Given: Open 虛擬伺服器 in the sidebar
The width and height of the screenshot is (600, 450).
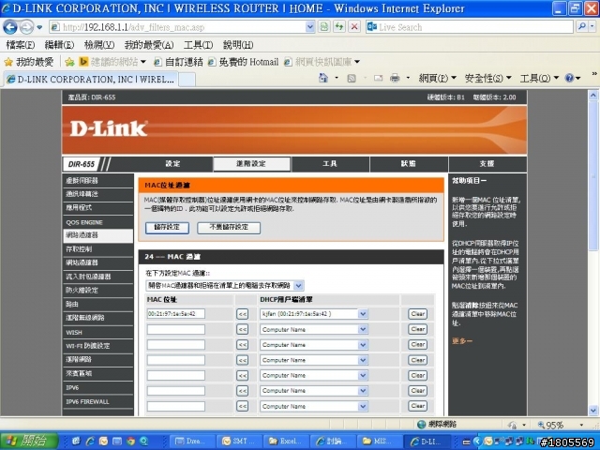Looking at the screenshot, I should 97,181.
